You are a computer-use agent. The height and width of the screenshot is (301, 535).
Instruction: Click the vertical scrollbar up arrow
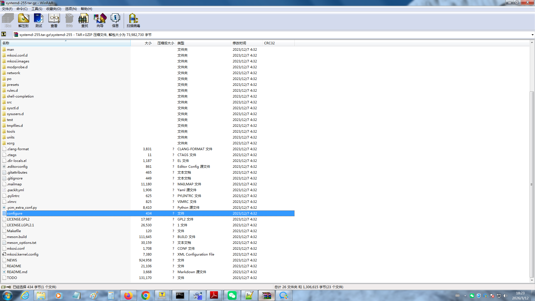click(x=532, y=43)
